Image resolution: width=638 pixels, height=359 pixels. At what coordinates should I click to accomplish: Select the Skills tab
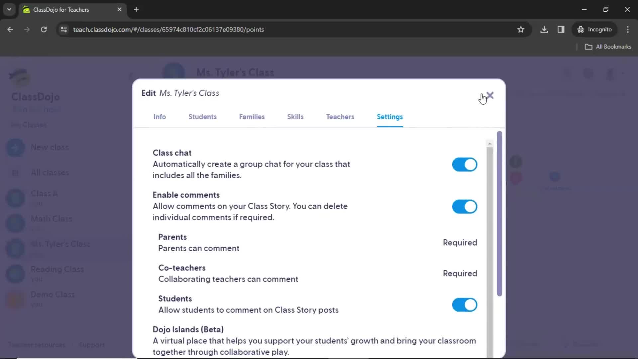click(295, 117)
